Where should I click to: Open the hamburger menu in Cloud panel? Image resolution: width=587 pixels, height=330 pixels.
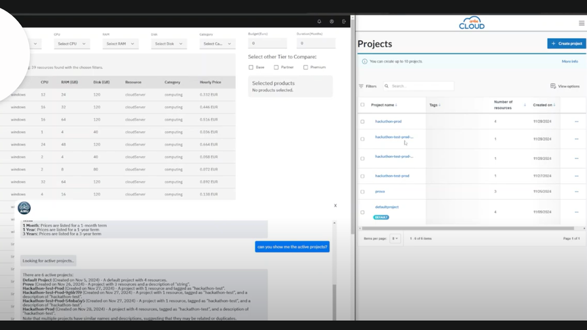pos(581,23)
